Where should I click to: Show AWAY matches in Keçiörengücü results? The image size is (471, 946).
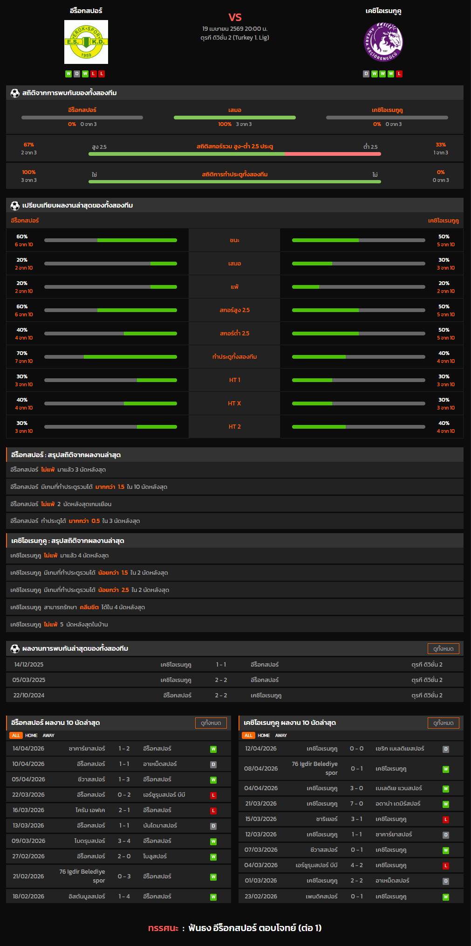[281, 736]
